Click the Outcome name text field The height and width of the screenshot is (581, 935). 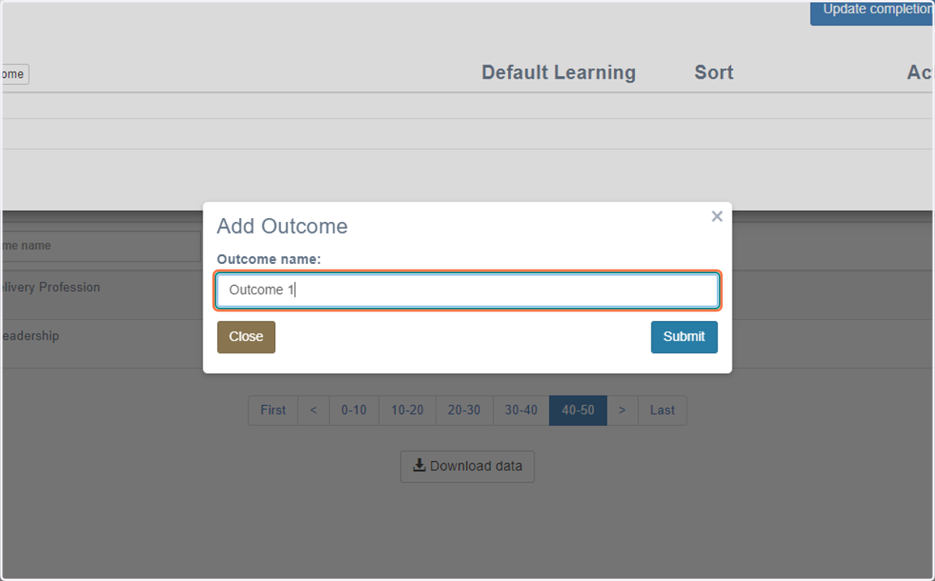[x=467, y=290]
